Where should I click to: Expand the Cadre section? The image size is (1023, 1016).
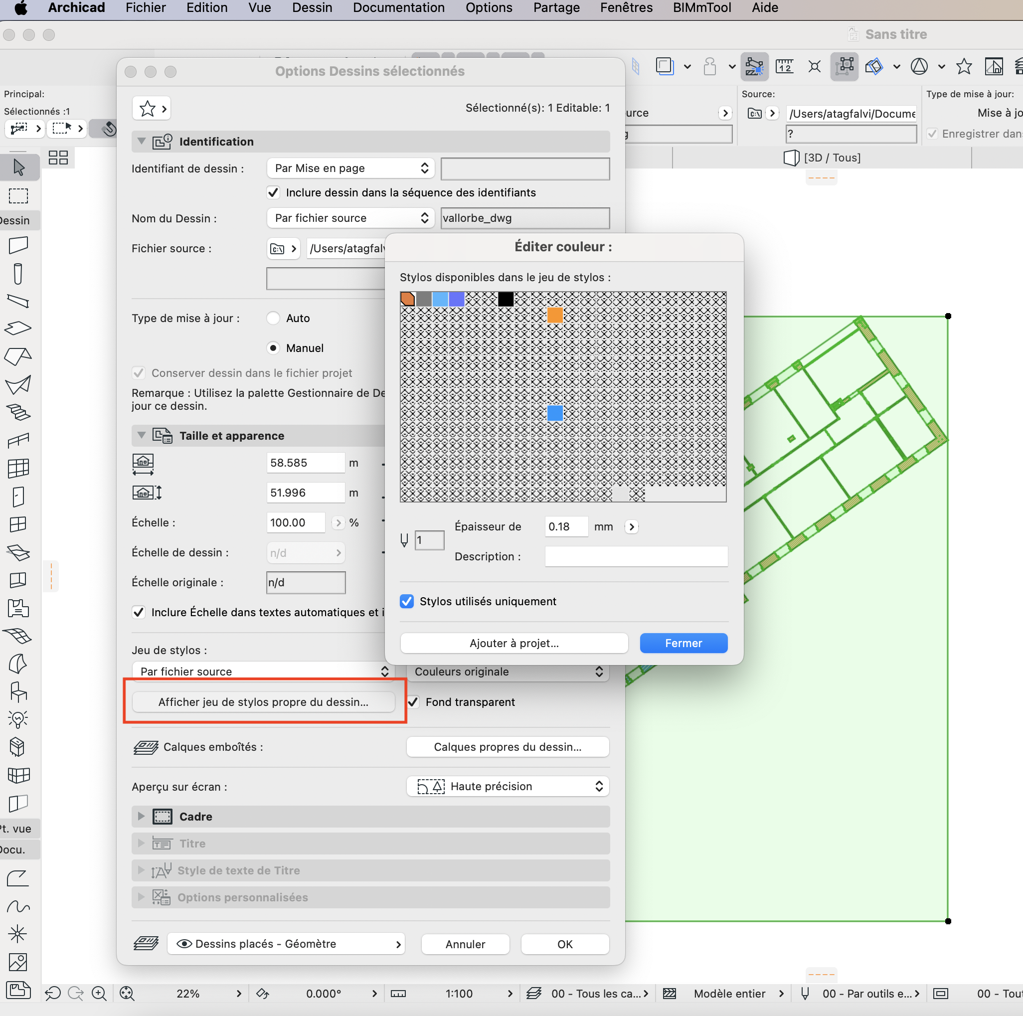pyautogui.click(x=142, y=817)
